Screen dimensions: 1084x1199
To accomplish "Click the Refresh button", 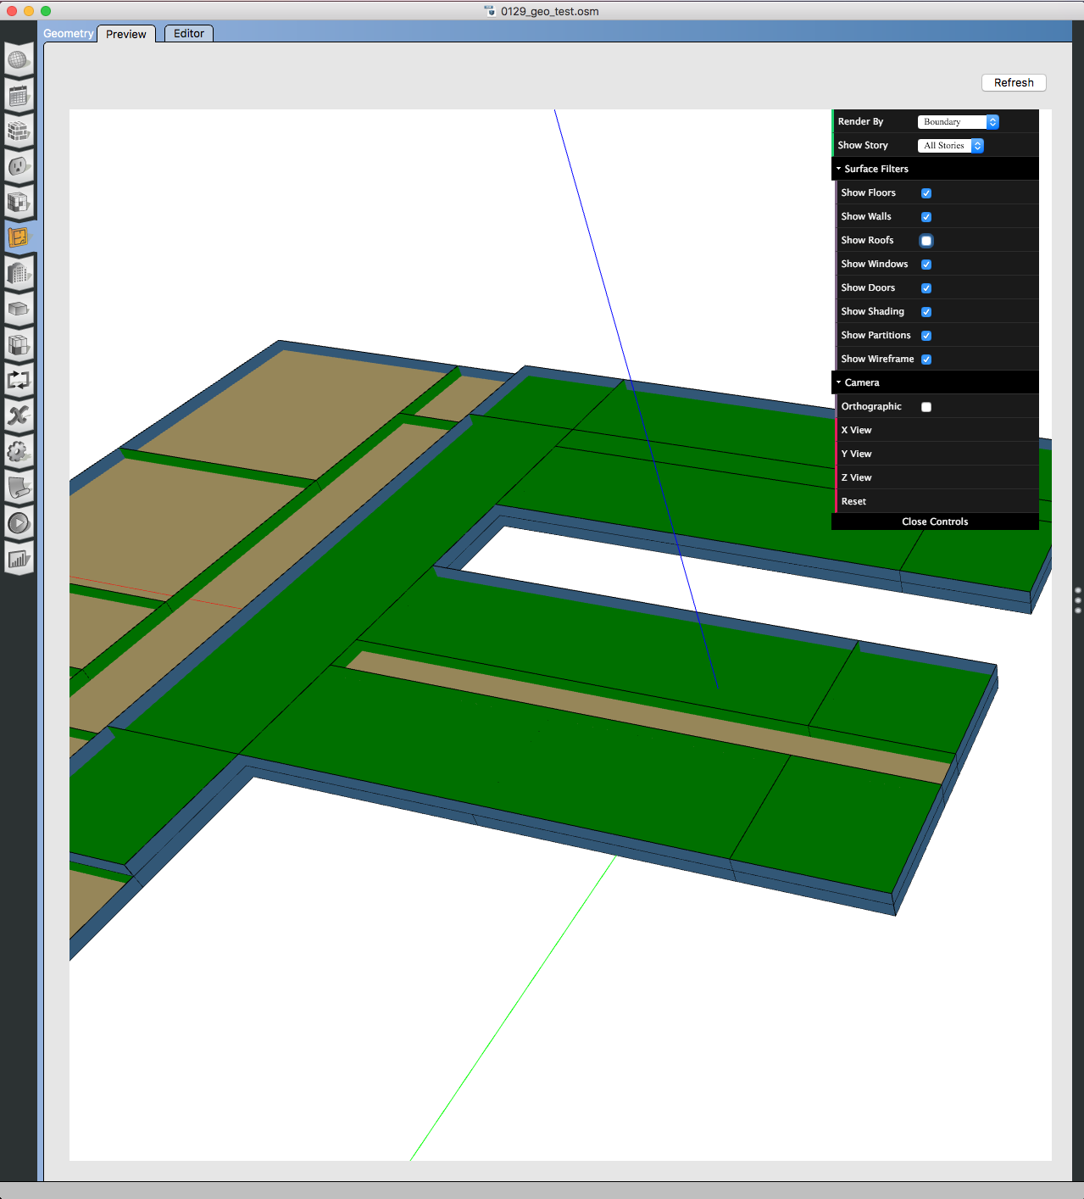I will (x=1013, y=82).
